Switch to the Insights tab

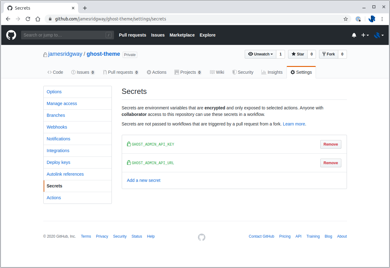click(272, 72)
